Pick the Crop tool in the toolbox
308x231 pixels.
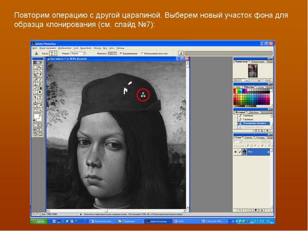(35, 75)
